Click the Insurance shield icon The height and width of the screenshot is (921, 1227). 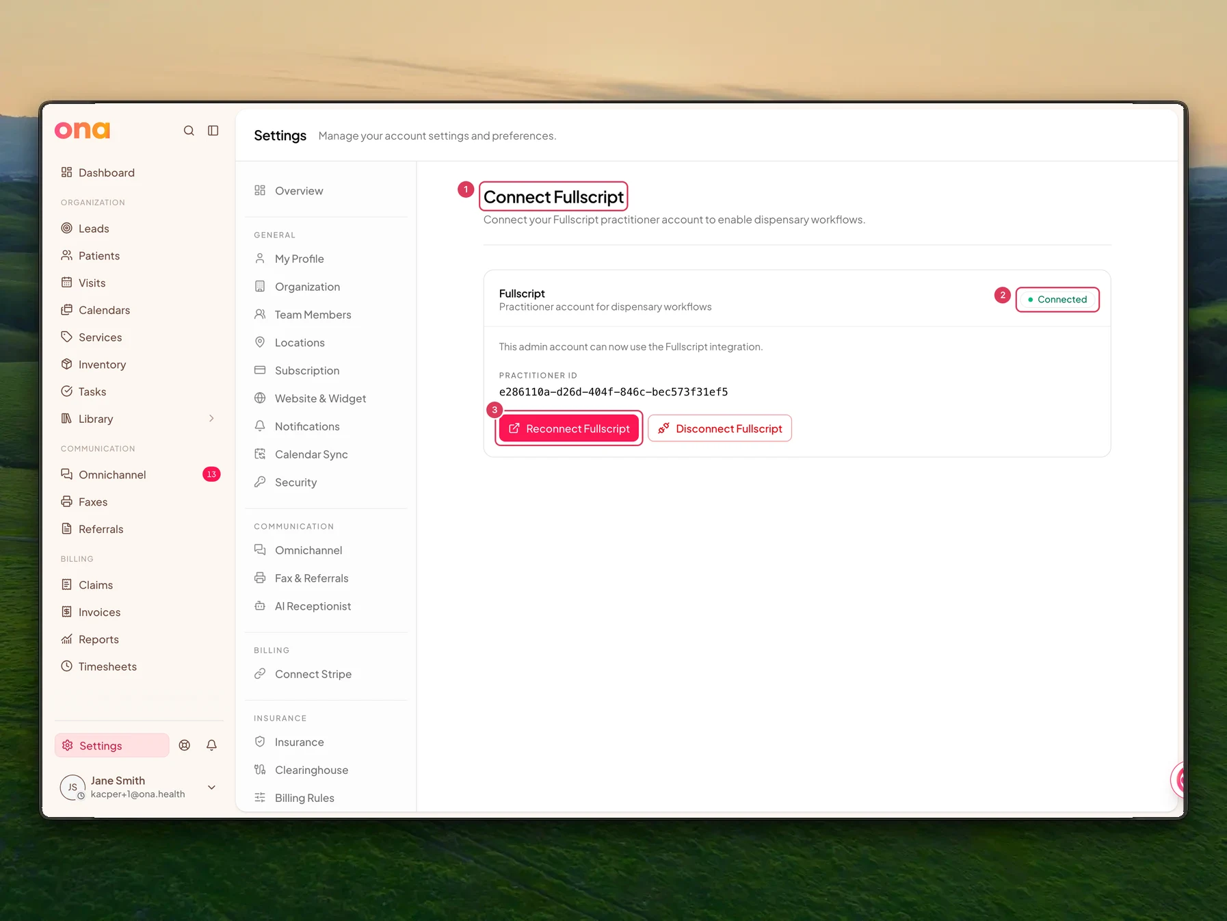(260, 742)
